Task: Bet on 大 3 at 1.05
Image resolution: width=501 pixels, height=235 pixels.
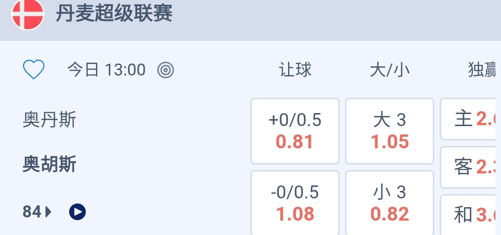Action: coord(390,131)
